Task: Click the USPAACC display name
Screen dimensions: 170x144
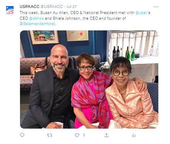Action: point(30,7)
